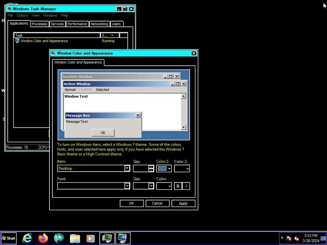Click Selected menu item in preview
Screen dimensions: 327x245
click(103, 90)
